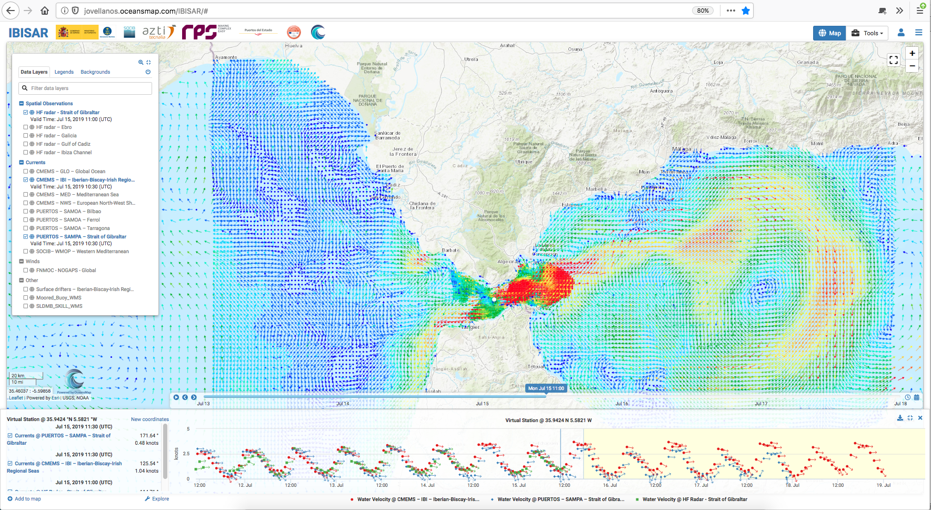
Task: Open the Leaflet attribution link
Action: tap(16, 398)
